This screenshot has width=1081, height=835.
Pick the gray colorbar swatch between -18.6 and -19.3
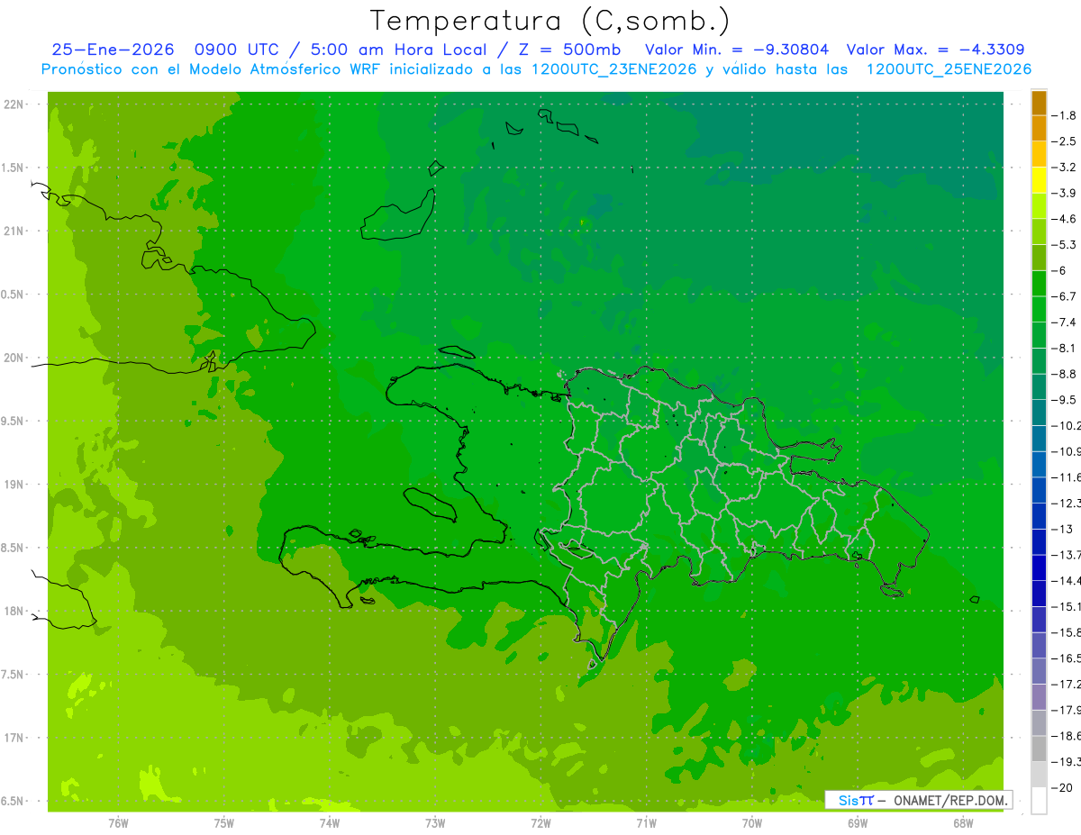click(1040, 749)
